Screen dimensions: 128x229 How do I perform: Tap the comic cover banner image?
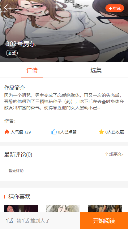(64, 31)
